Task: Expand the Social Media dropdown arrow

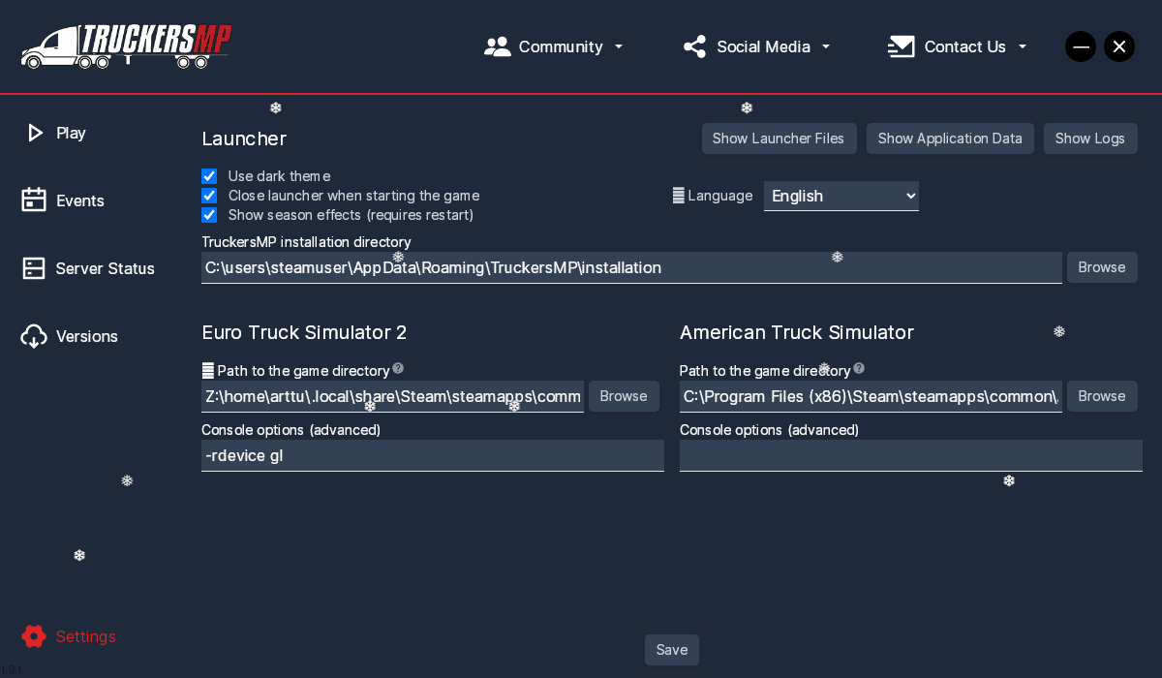Action: click(x=826, y=46)
